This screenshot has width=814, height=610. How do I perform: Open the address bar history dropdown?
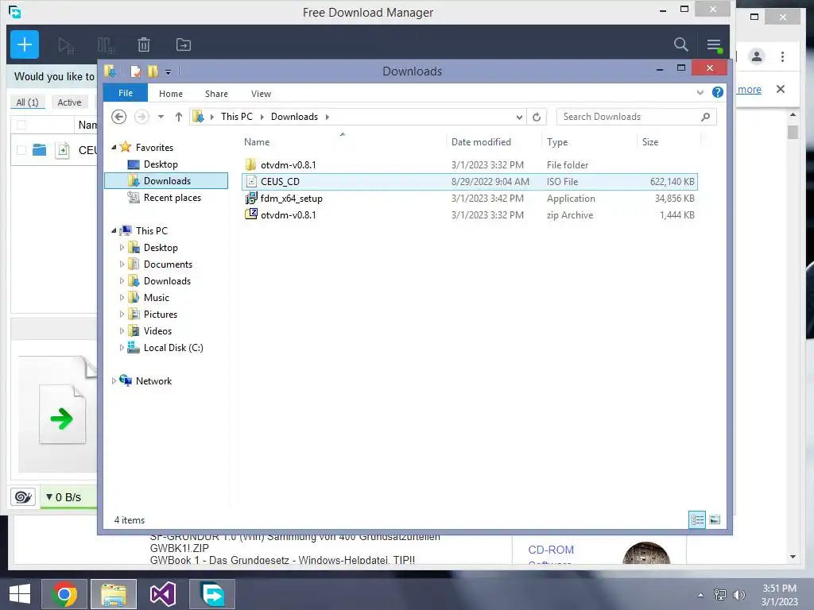pos(518,118)
